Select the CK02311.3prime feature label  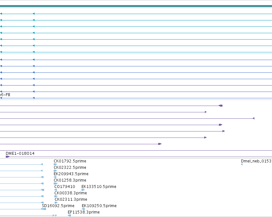pyautogui.click(x=71, y=199)
